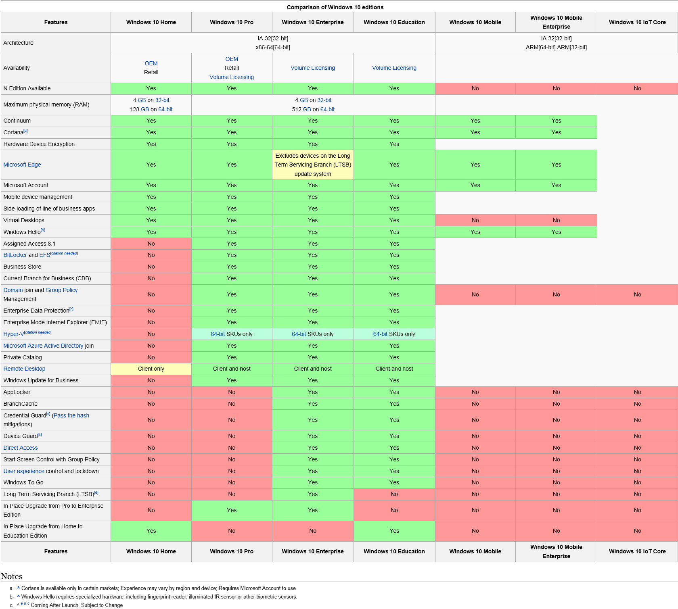Click the 'Client only' Remote Desktop cell

(151, 369)
